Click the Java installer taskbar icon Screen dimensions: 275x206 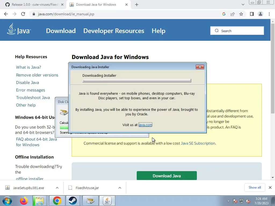pos(107,201)
